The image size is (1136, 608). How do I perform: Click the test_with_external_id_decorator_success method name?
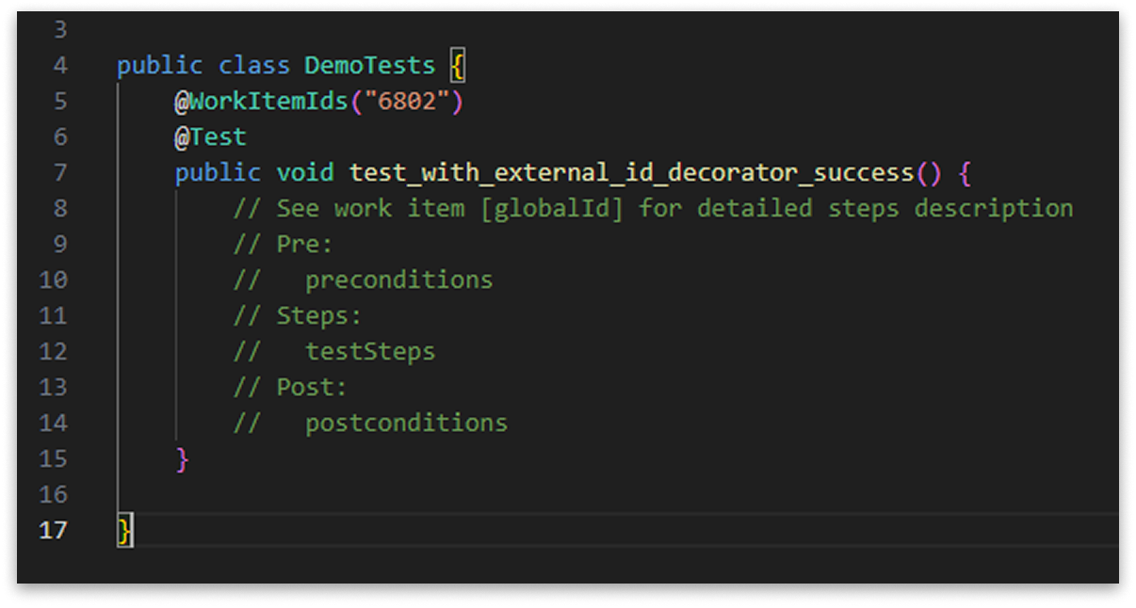pos(631,173)
